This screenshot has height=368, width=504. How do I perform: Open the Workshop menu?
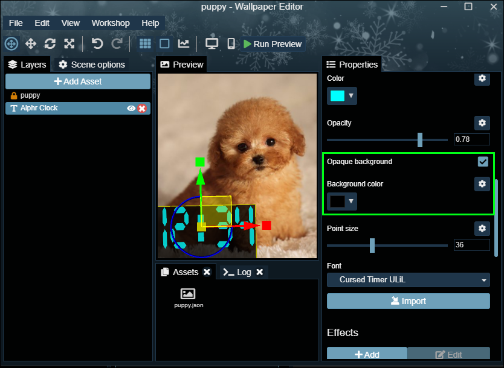[111, 23]
